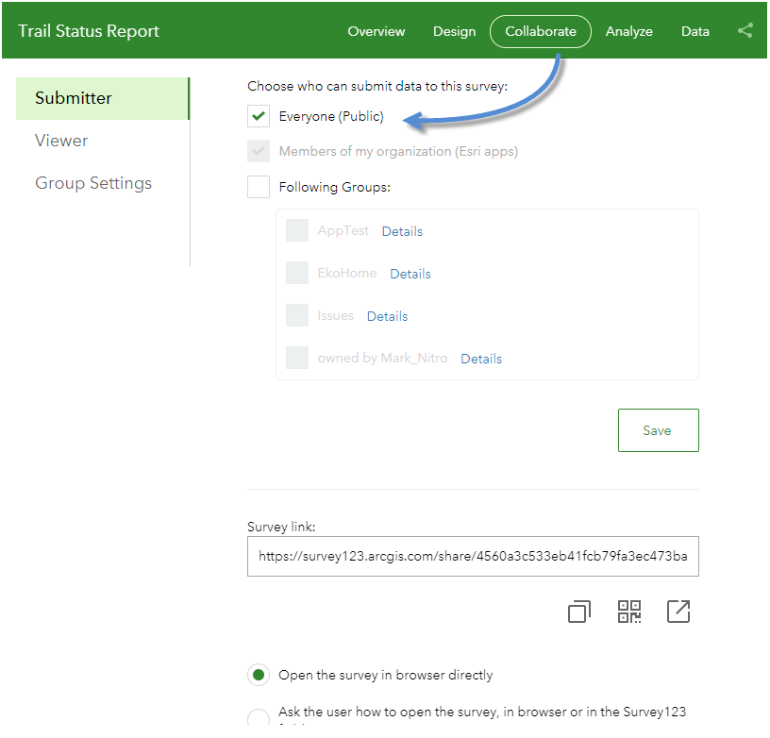Show the survey QR code
Image resolution: width=770 pixels, height=738 pixels.
tap(629, 612)
